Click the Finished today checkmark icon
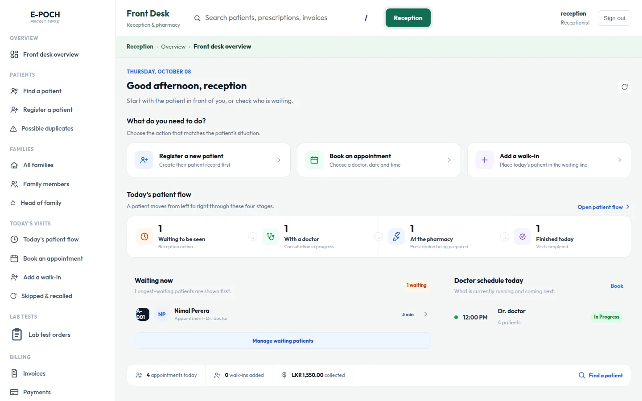 [x=523, y=237]
